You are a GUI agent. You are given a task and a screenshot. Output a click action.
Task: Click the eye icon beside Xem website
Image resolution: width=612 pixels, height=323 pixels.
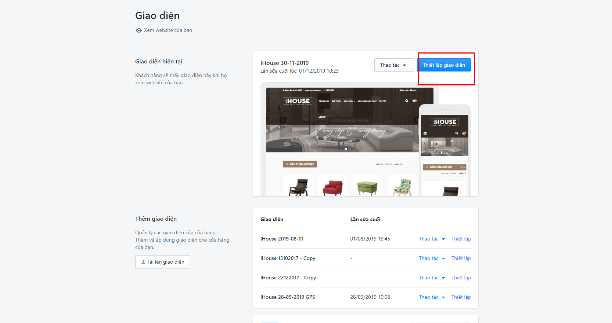[x=138, y=30]
